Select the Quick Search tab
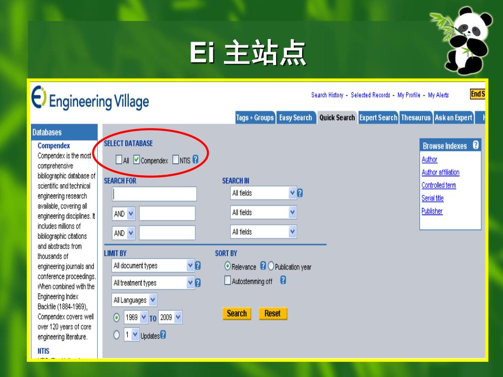The height and width of the screenshot is (377, 503). [337, 118]
